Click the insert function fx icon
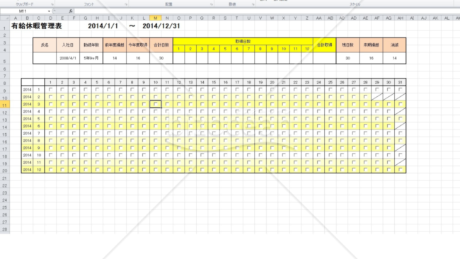Viewport: 460px width, 259px height. 70,11
